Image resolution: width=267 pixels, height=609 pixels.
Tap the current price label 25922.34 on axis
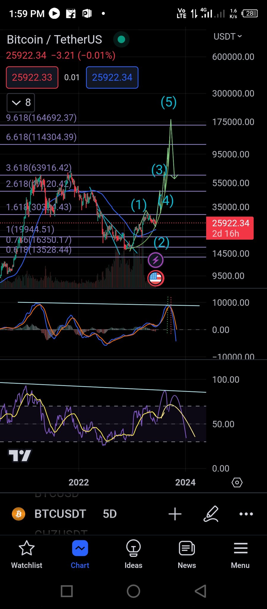point(230,228)
